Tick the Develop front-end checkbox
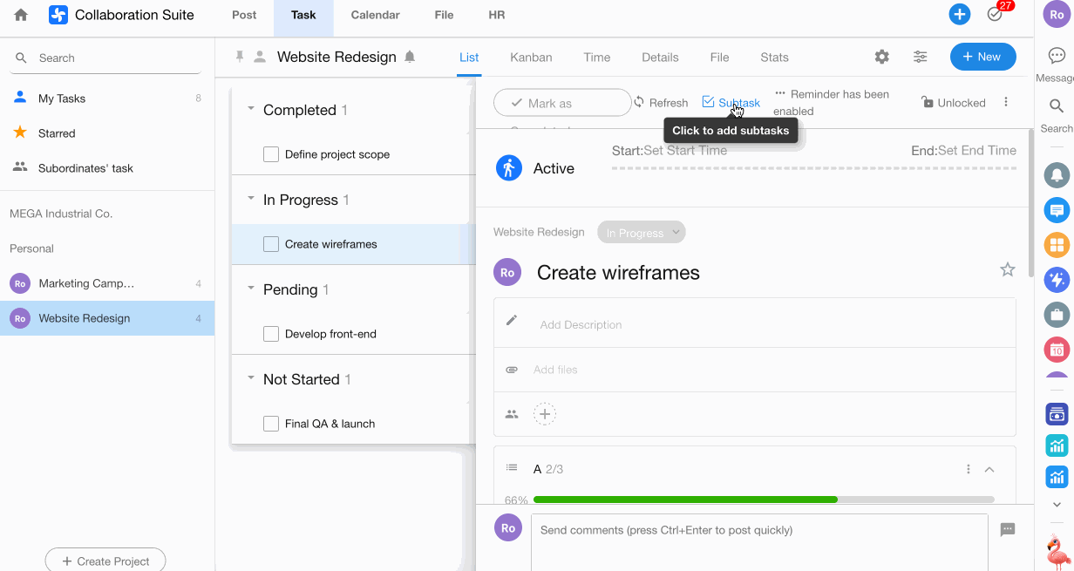 [x=271, y=334]
